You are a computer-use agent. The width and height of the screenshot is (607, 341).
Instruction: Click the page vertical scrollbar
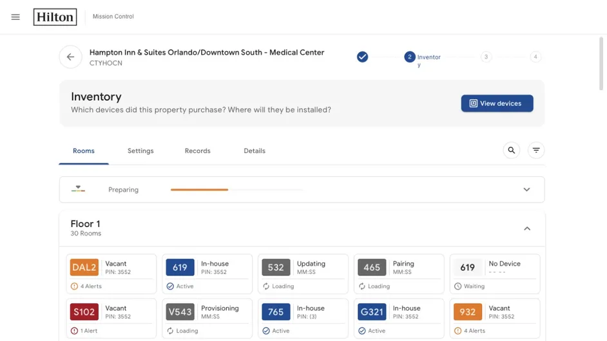(601, 64)
